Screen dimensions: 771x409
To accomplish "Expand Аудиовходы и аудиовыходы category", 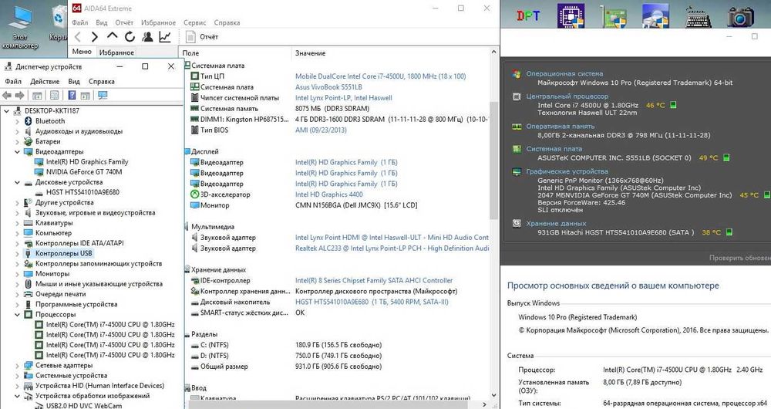I will coord(17,131).
